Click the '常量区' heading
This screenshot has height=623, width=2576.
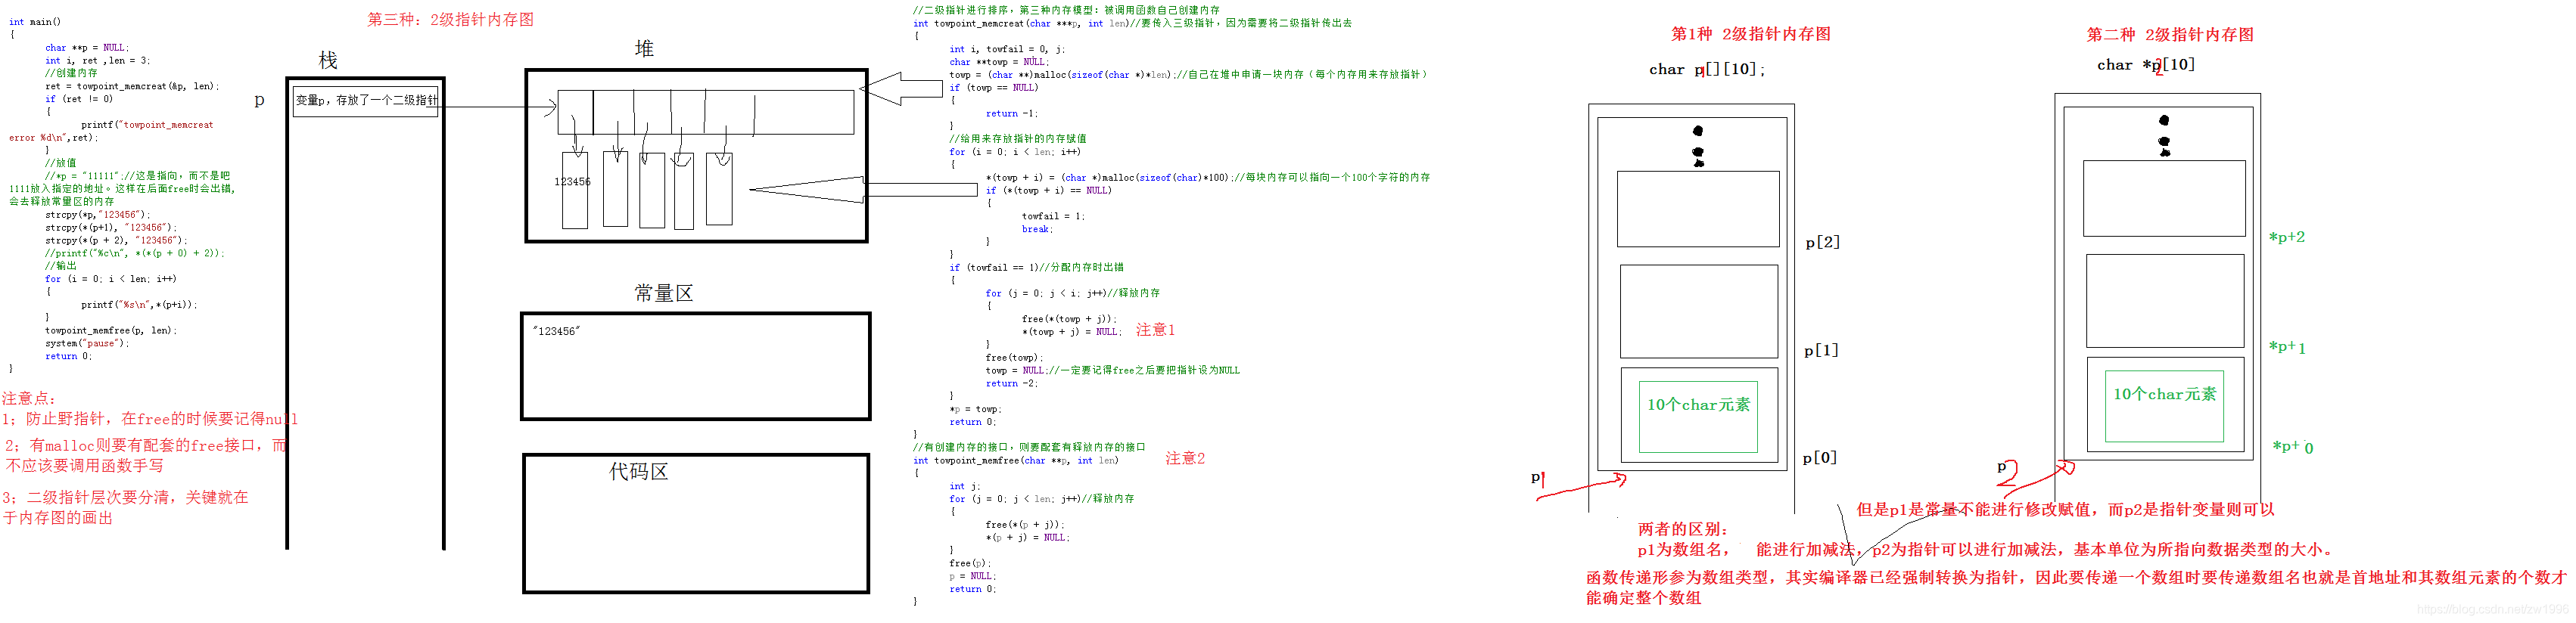[x=664, y=293]
